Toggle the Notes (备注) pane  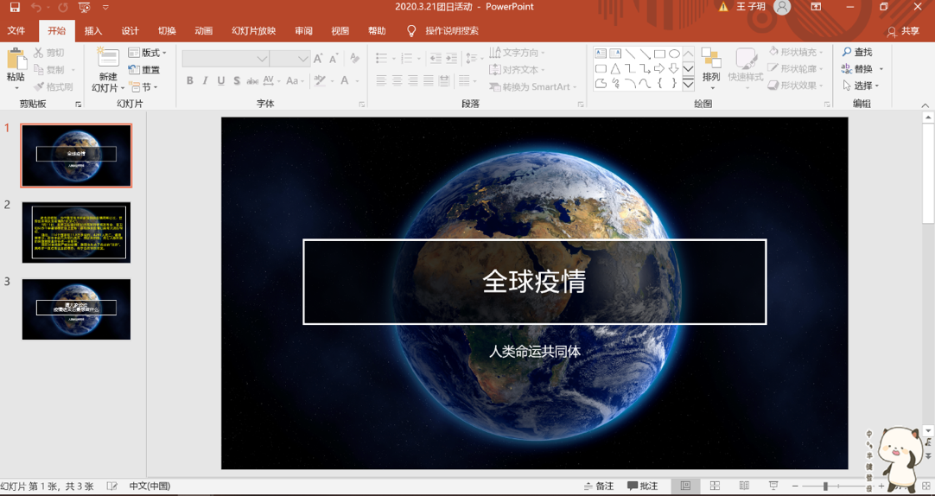click(x=599, y=486)
